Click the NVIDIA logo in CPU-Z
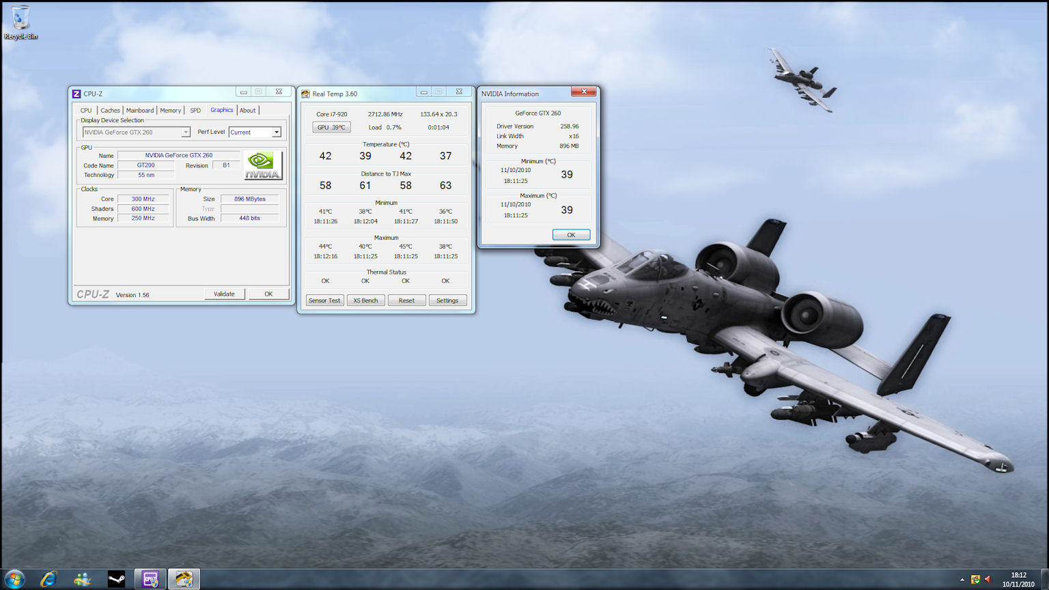The image size is (1049, 590). (x=263, y=165)
